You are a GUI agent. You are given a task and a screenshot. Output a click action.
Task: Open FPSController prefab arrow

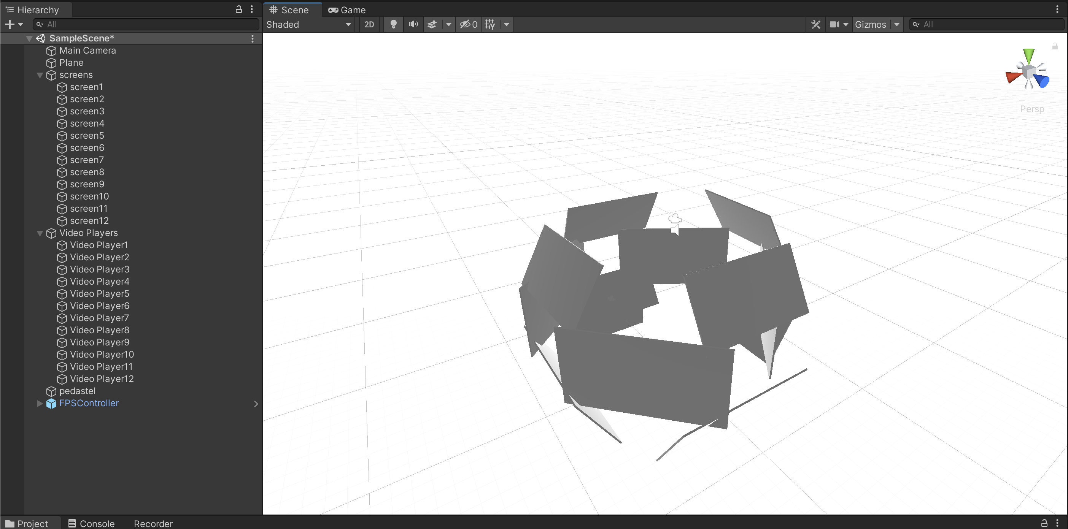[x=256, y=404]
